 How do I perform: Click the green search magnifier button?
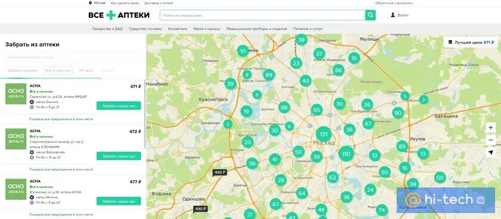tap(370, 15)
